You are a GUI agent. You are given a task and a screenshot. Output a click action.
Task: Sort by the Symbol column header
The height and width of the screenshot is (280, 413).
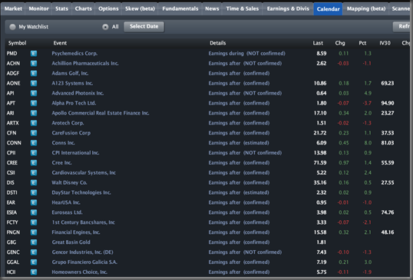(17, 43)
